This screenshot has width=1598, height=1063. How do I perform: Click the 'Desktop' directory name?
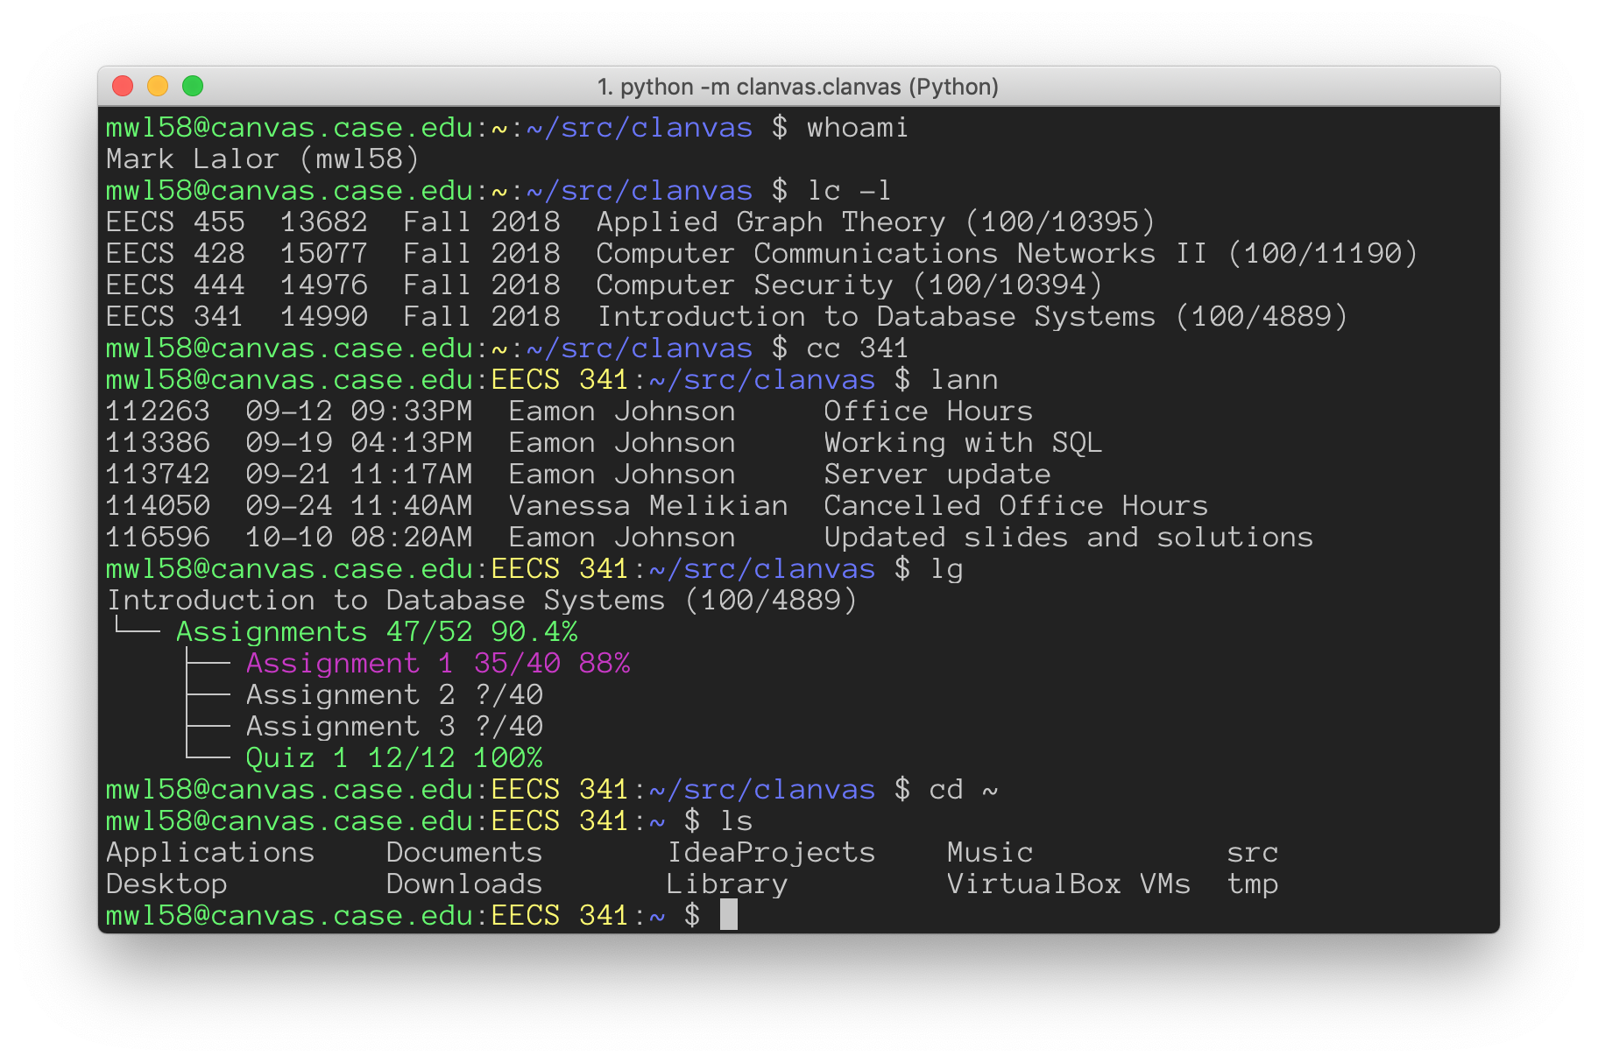pyautogui.click(x=166, y=884)
